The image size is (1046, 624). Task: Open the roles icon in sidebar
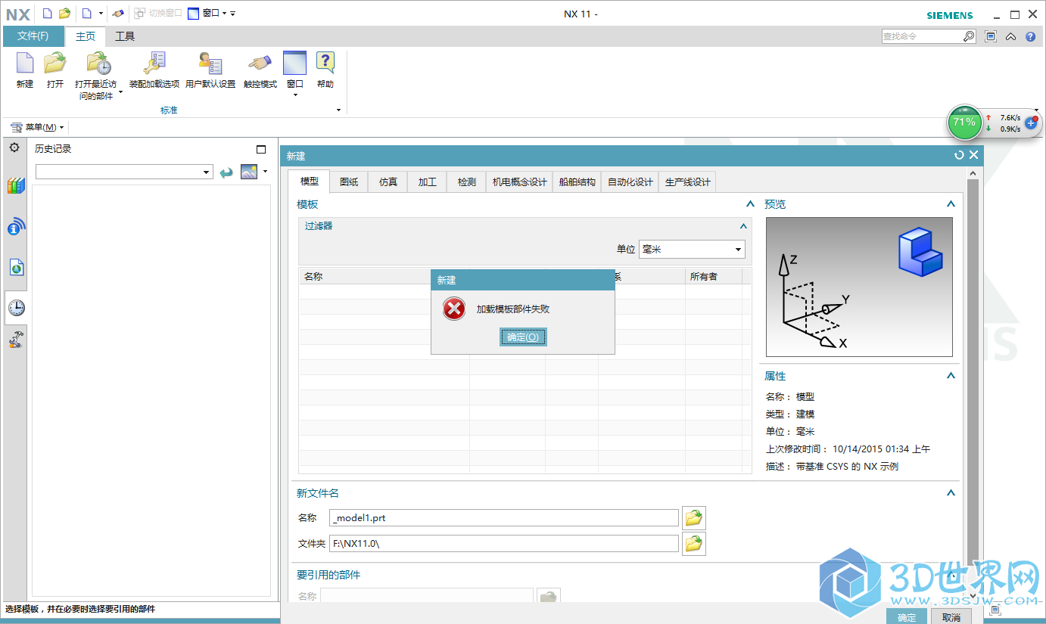click(x=16, y=340)
